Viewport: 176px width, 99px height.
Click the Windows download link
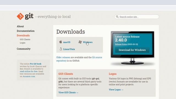(x=88, y=42)
